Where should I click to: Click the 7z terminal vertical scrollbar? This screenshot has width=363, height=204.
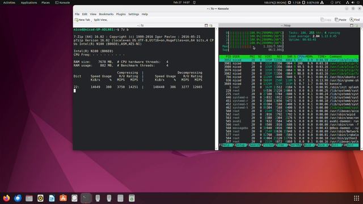point(217,89)
